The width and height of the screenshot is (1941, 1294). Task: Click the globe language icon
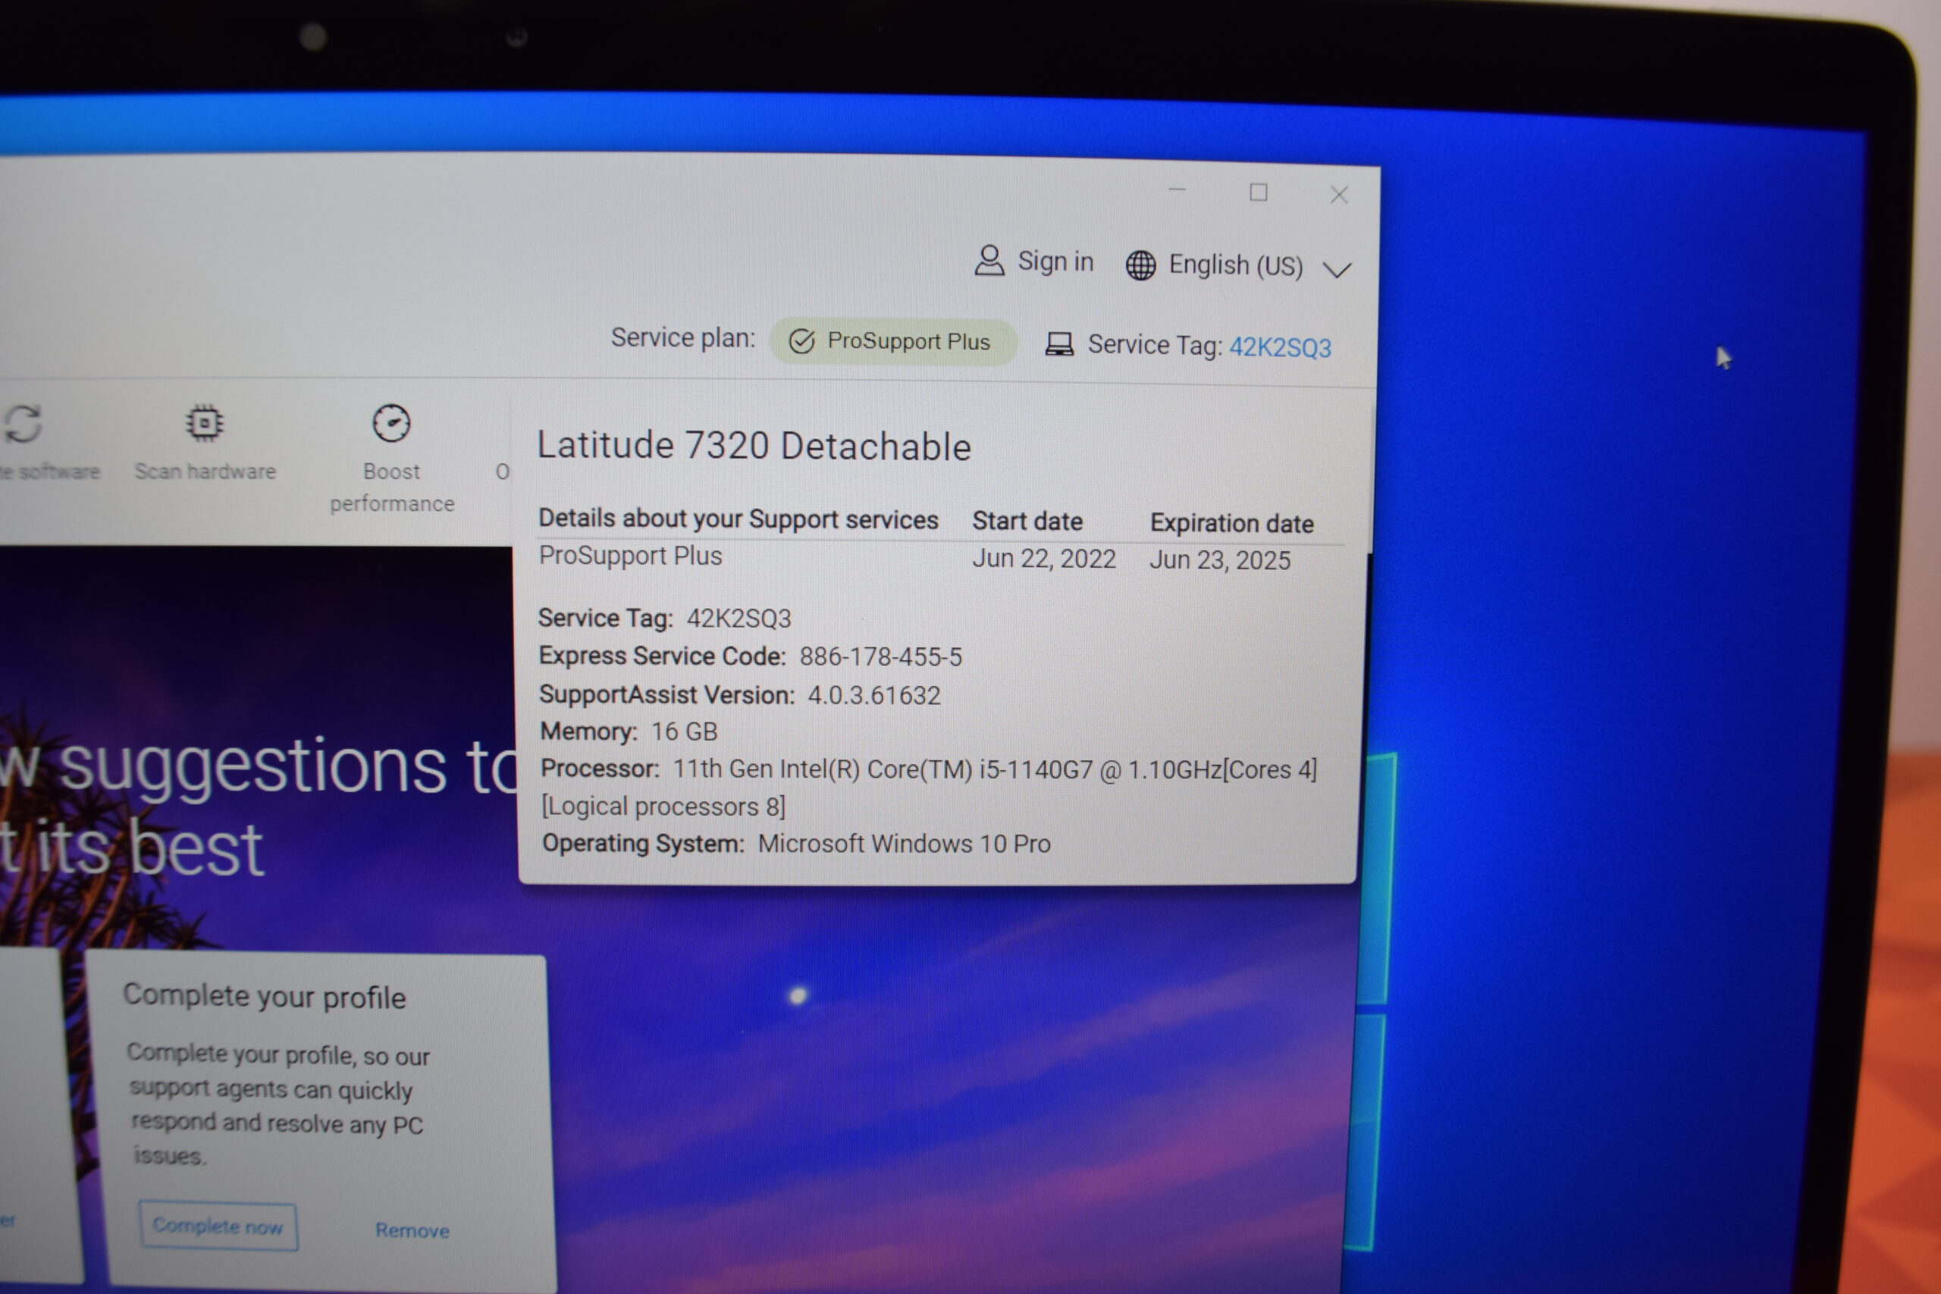(1140, 265)
